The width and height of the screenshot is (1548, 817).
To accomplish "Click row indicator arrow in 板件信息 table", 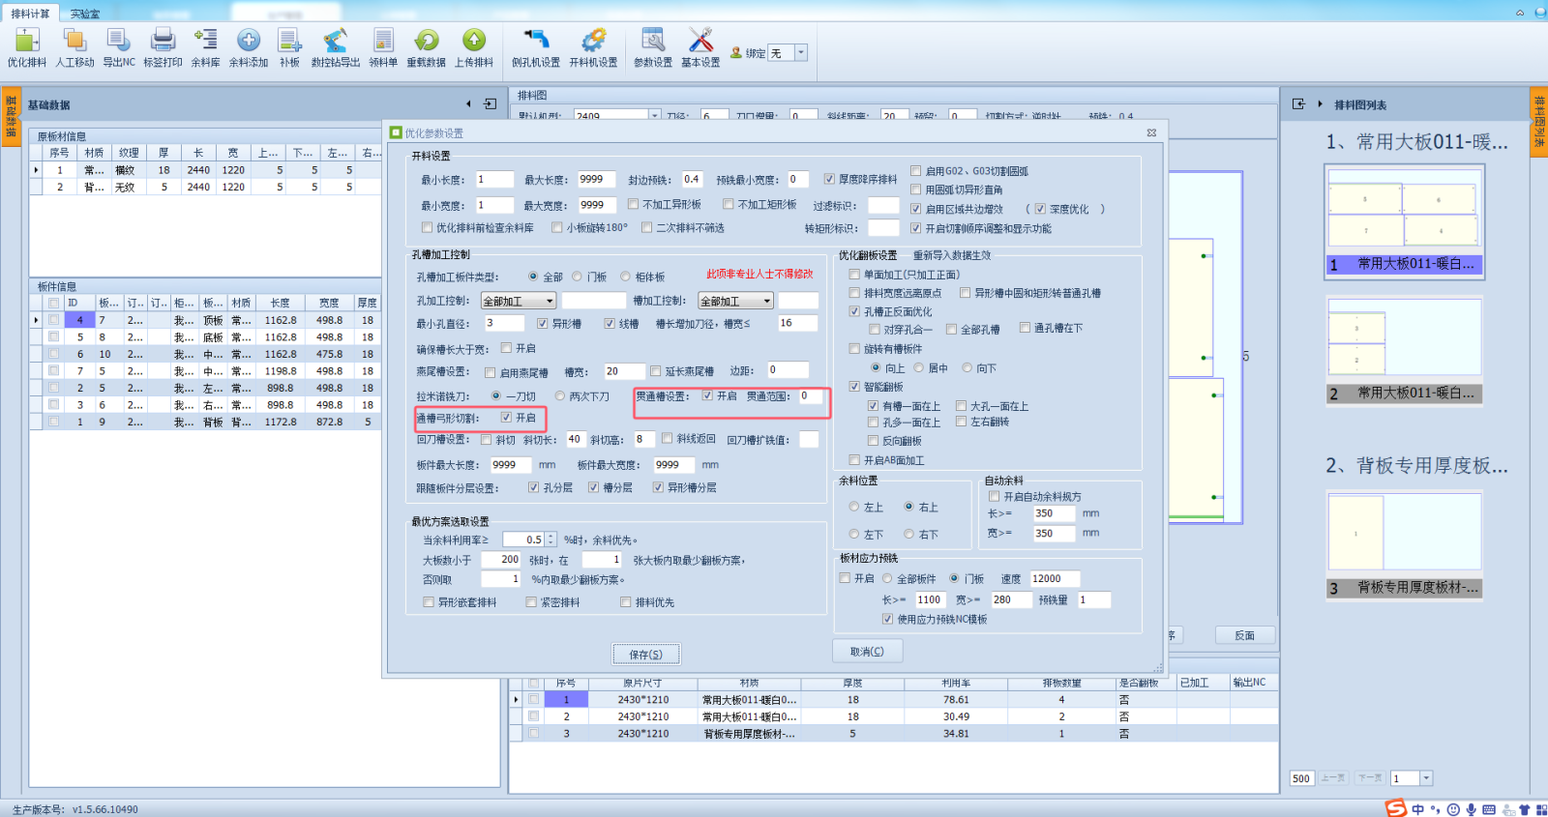I will (37, 320).
